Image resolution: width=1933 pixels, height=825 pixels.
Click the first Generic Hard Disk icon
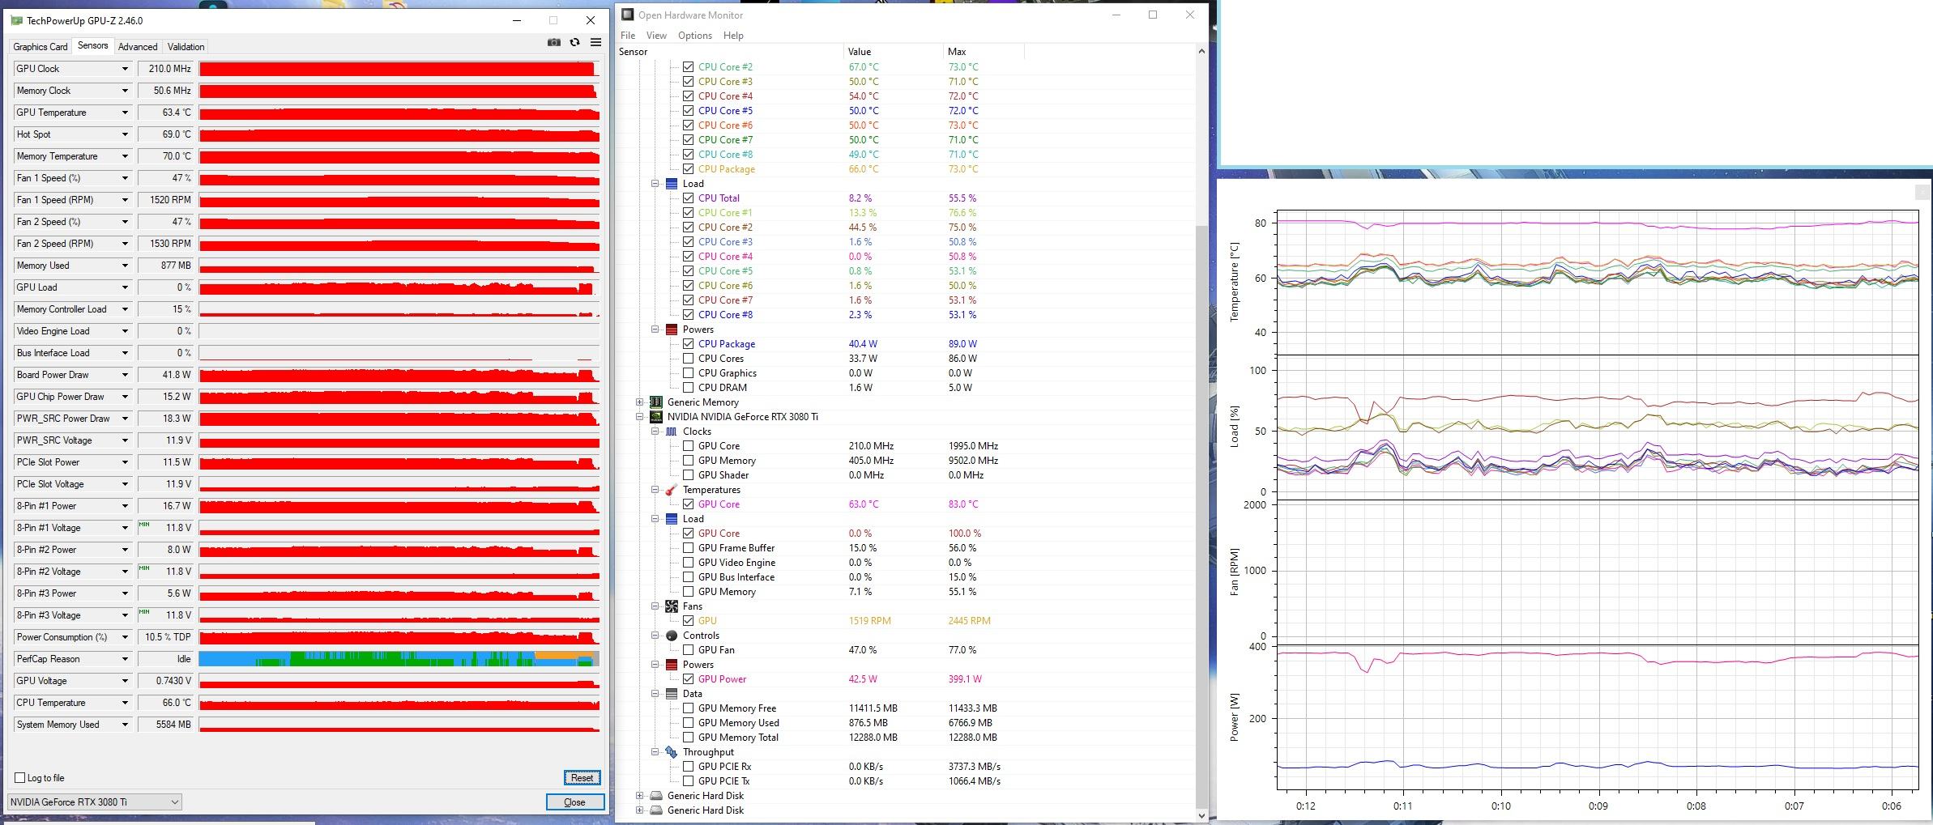[x=656, y=796]
